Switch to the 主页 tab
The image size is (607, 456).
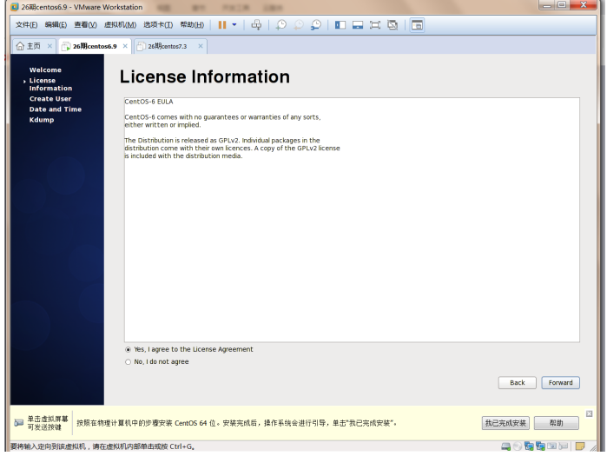(x=34, y=46)
